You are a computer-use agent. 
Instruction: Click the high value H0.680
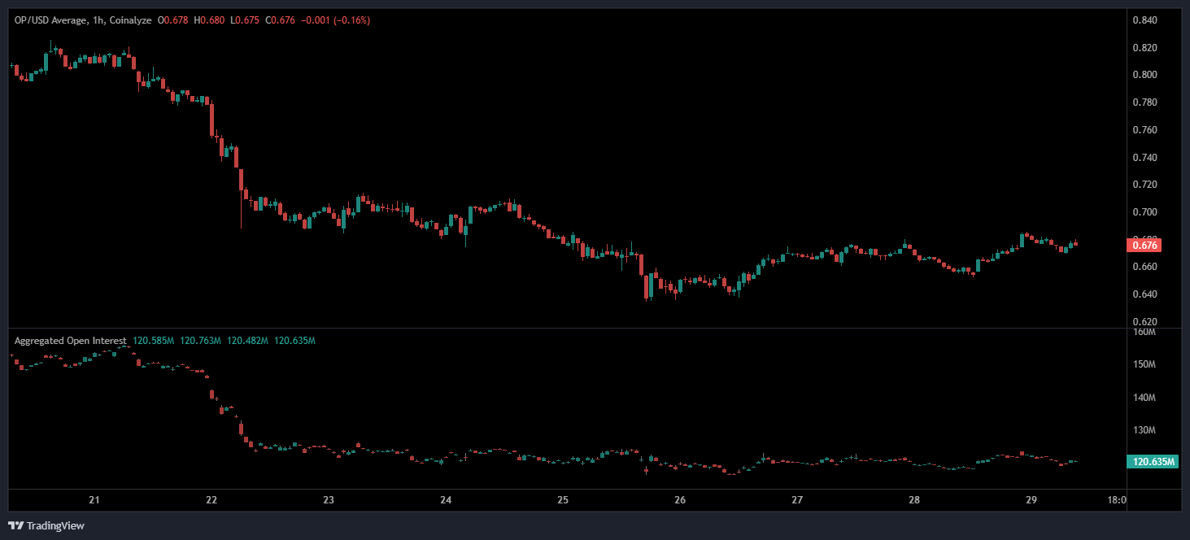209,20
